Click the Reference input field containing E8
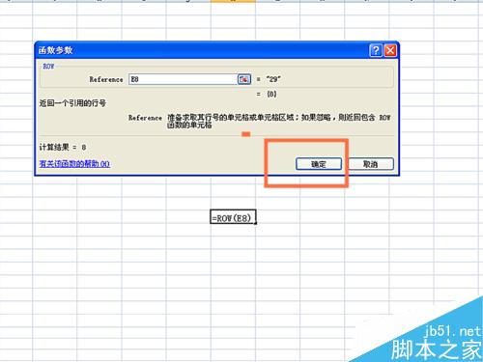The width and height of the screenshot is (483, 362). click(x=184, y=79)
